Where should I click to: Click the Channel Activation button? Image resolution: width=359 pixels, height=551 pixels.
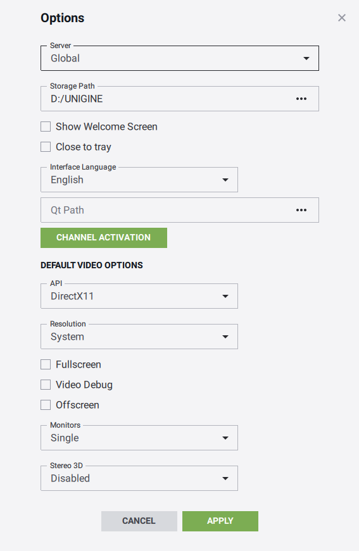tap(104, 238)
